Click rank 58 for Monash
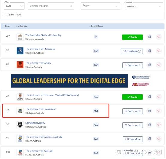 (x=7, y=124)
